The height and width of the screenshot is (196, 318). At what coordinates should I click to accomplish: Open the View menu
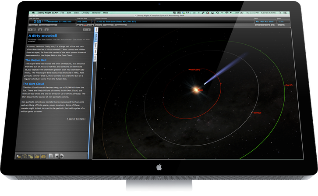click(76, 13)
